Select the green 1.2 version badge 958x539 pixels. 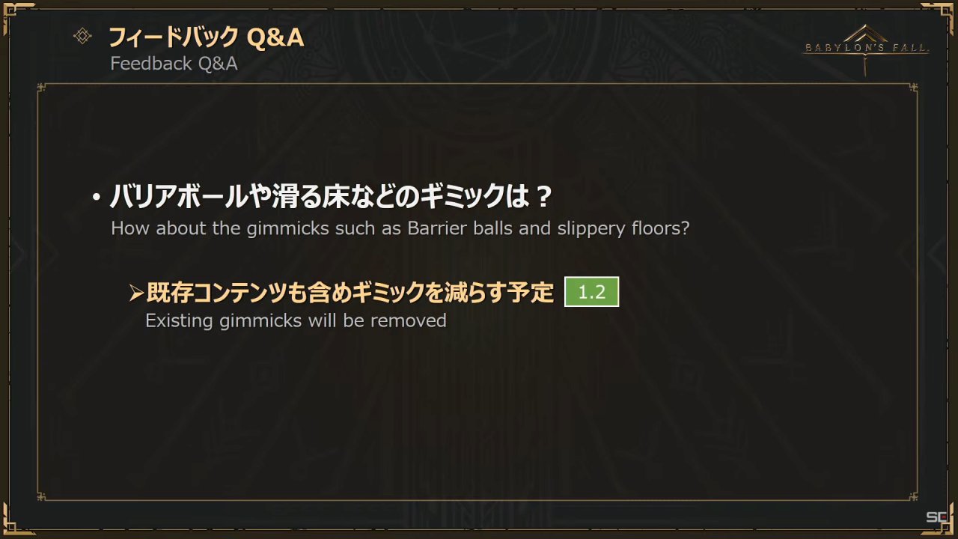click(x=591, y=292)
